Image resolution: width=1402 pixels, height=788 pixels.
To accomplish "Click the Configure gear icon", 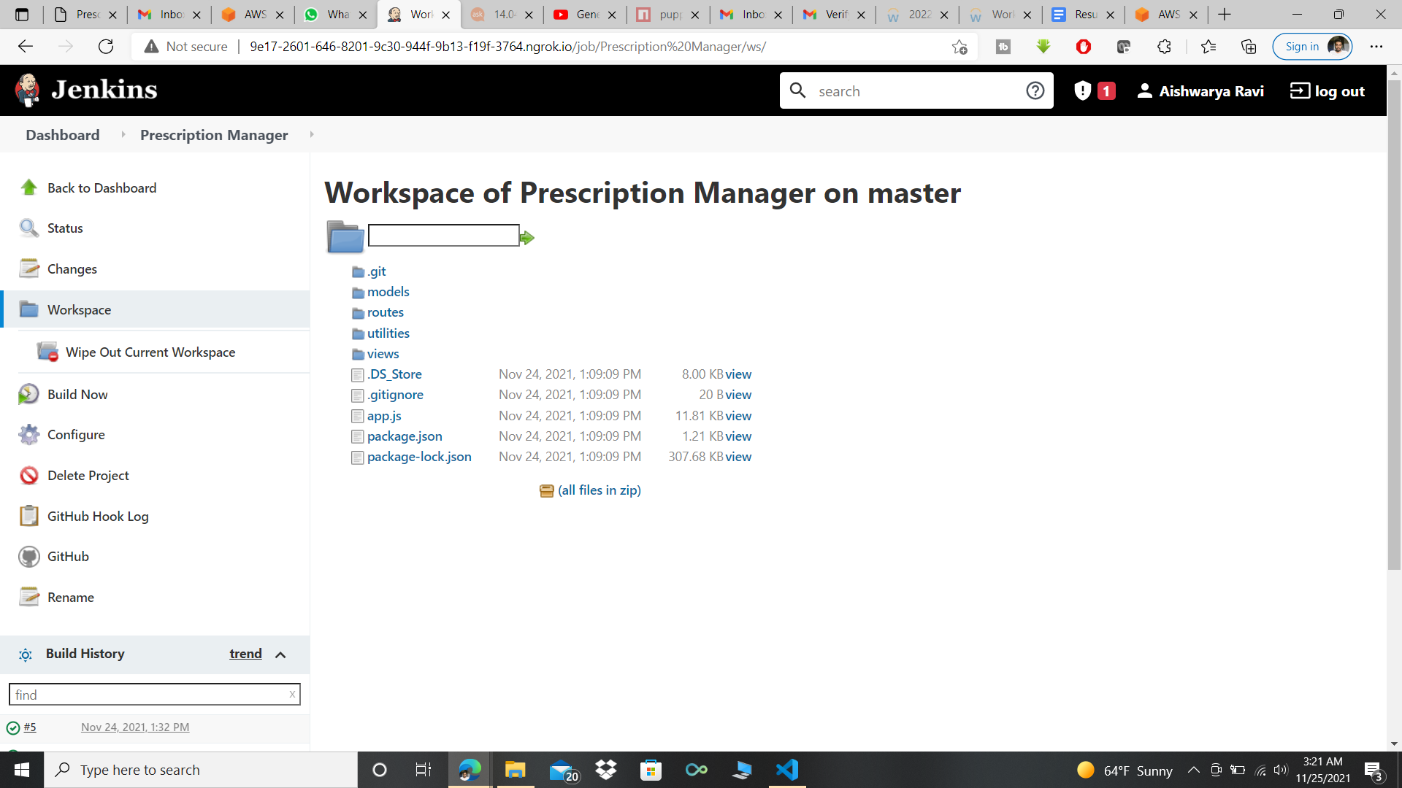I will point(28,435).
